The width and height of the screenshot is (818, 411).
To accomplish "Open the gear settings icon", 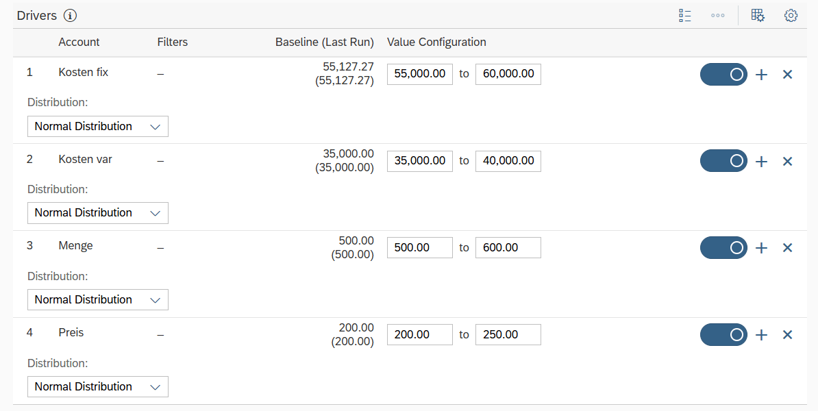I will point(791,15).
